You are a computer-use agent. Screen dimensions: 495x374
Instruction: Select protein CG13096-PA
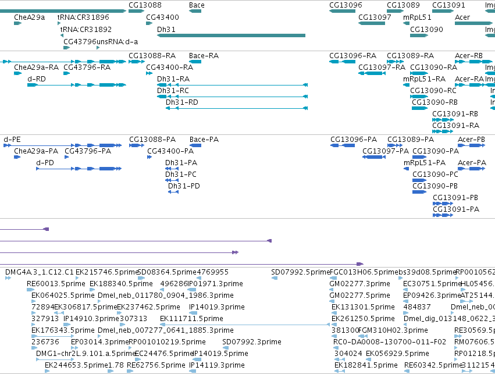(354, 140)
